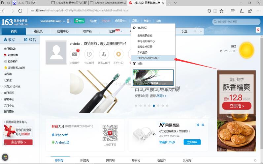Switch to the 通讯录 tab
263x164 pixels.
(x=38, y=31)
